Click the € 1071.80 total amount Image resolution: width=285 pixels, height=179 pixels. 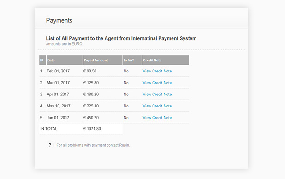[92, 129]
